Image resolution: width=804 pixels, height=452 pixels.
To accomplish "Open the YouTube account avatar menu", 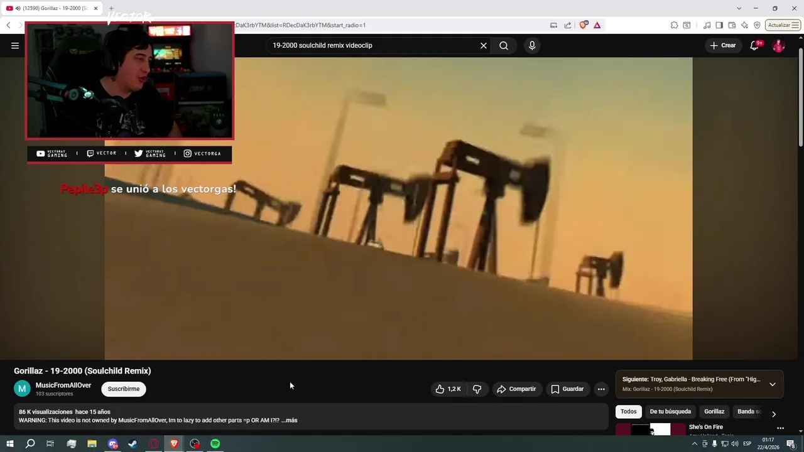I will [x=778, y=45].
